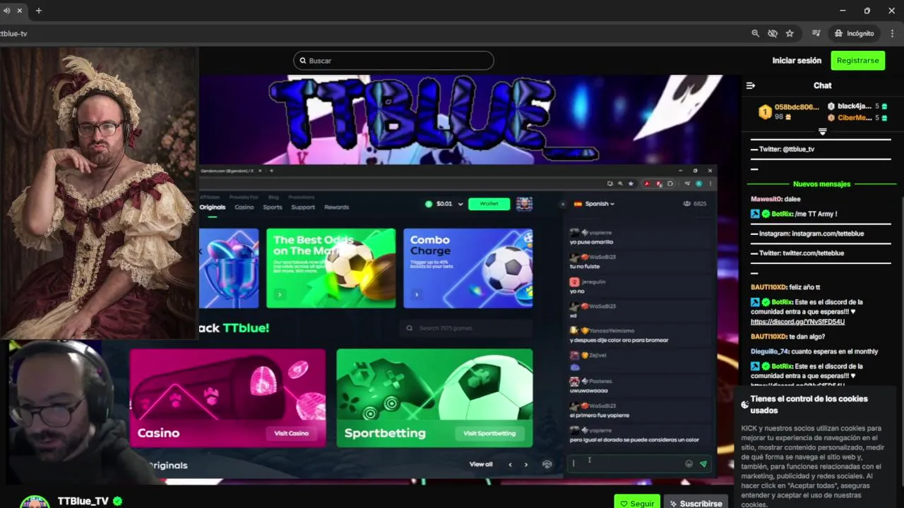Open the Gamdom user avatar menu
The image size is (904, 508).
coord(524,204)
